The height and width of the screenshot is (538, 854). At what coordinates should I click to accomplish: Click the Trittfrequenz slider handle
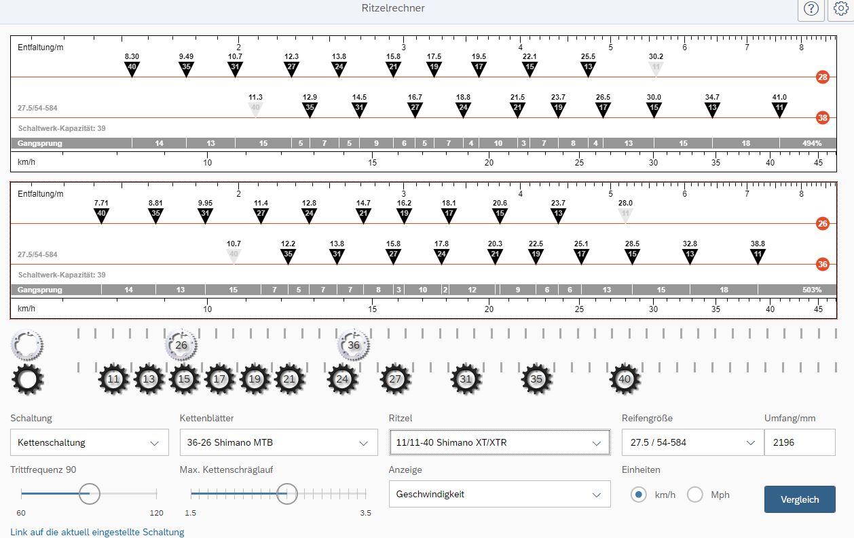[x=90, y=494]
